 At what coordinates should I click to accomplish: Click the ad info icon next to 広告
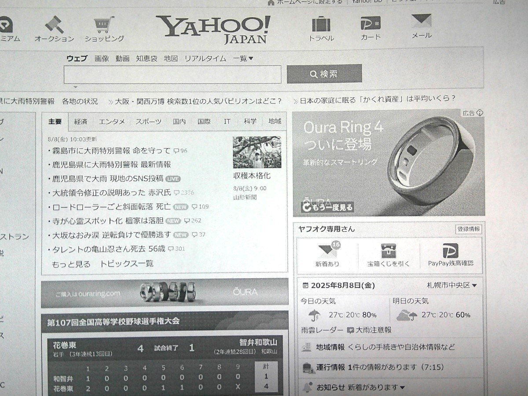(x=480, y=113)
